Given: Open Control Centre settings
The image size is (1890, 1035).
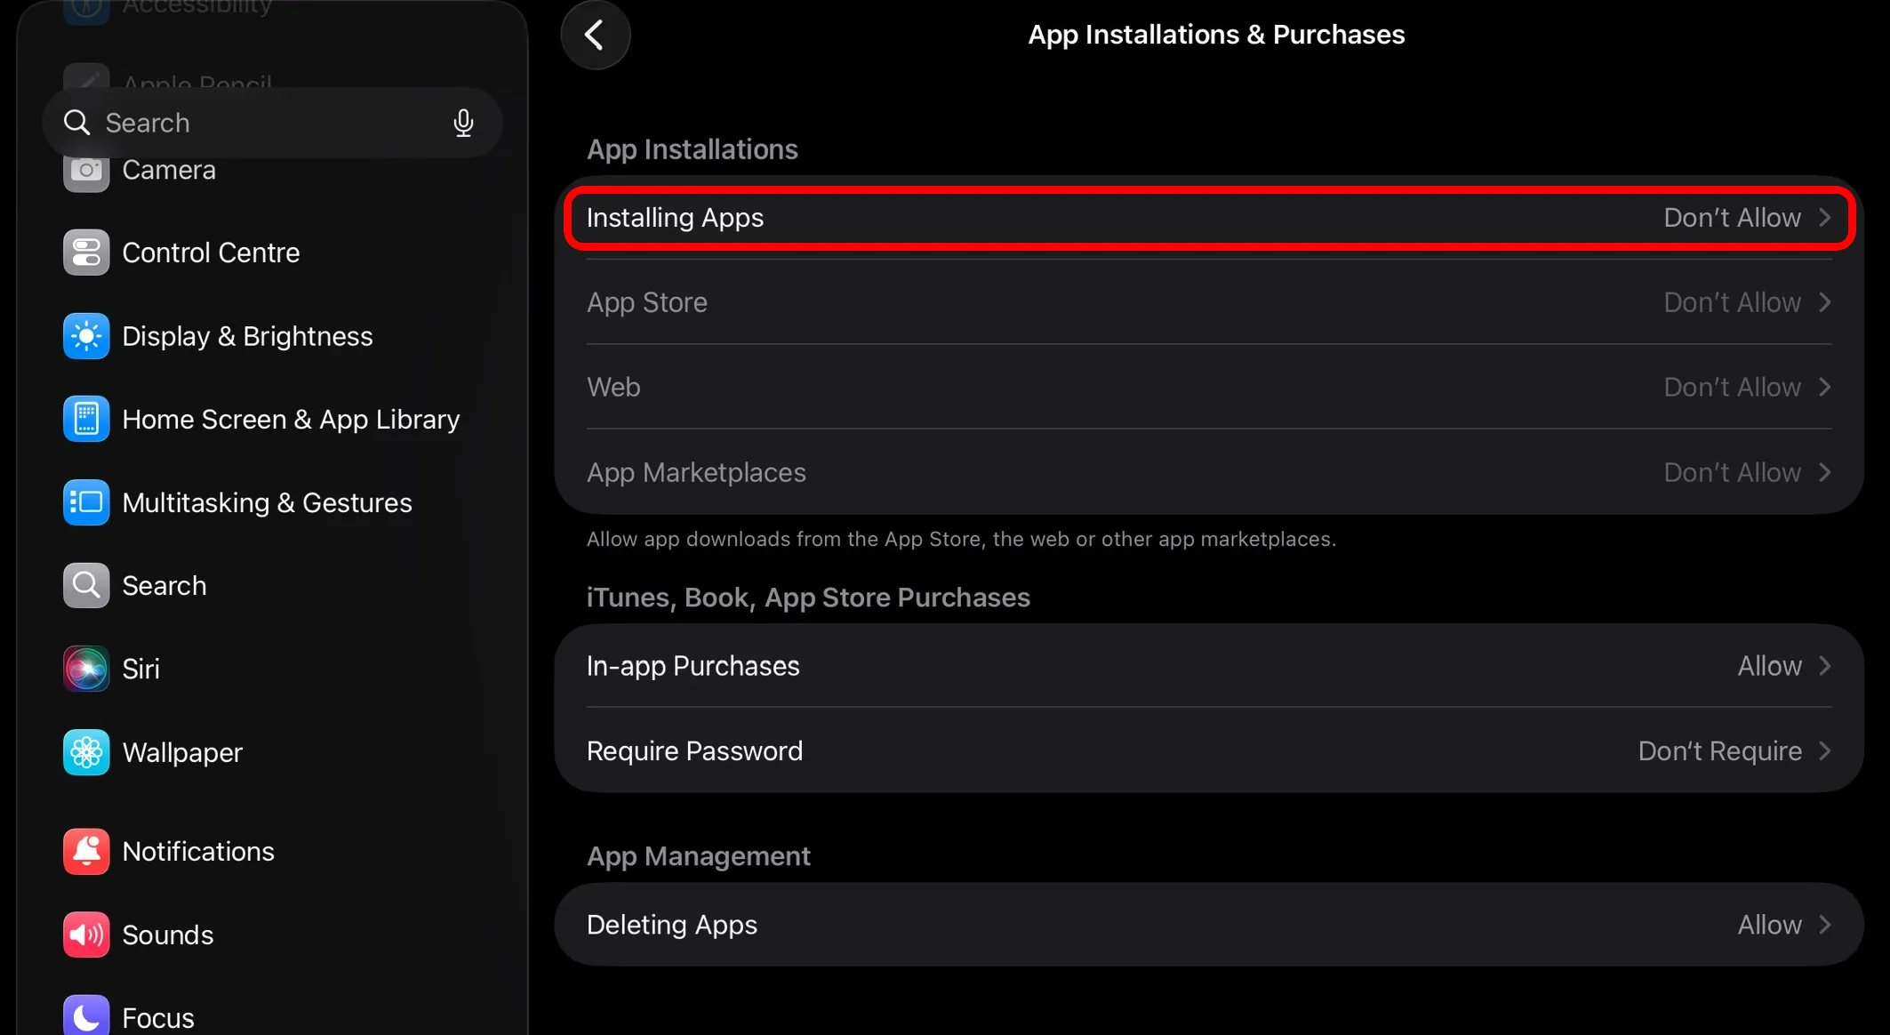Looking at the screenshot, I should (x=271, y=253).
